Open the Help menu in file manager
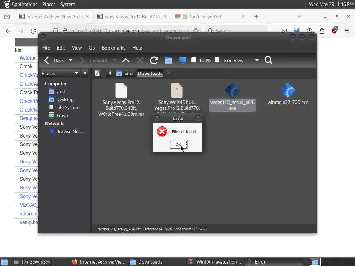The height and width of the screenshot is (266, 355). (x=137, y=48)
